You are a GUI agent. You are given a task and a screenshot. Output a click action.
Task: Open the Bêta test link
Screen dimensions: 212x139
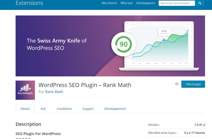(126, 3)
